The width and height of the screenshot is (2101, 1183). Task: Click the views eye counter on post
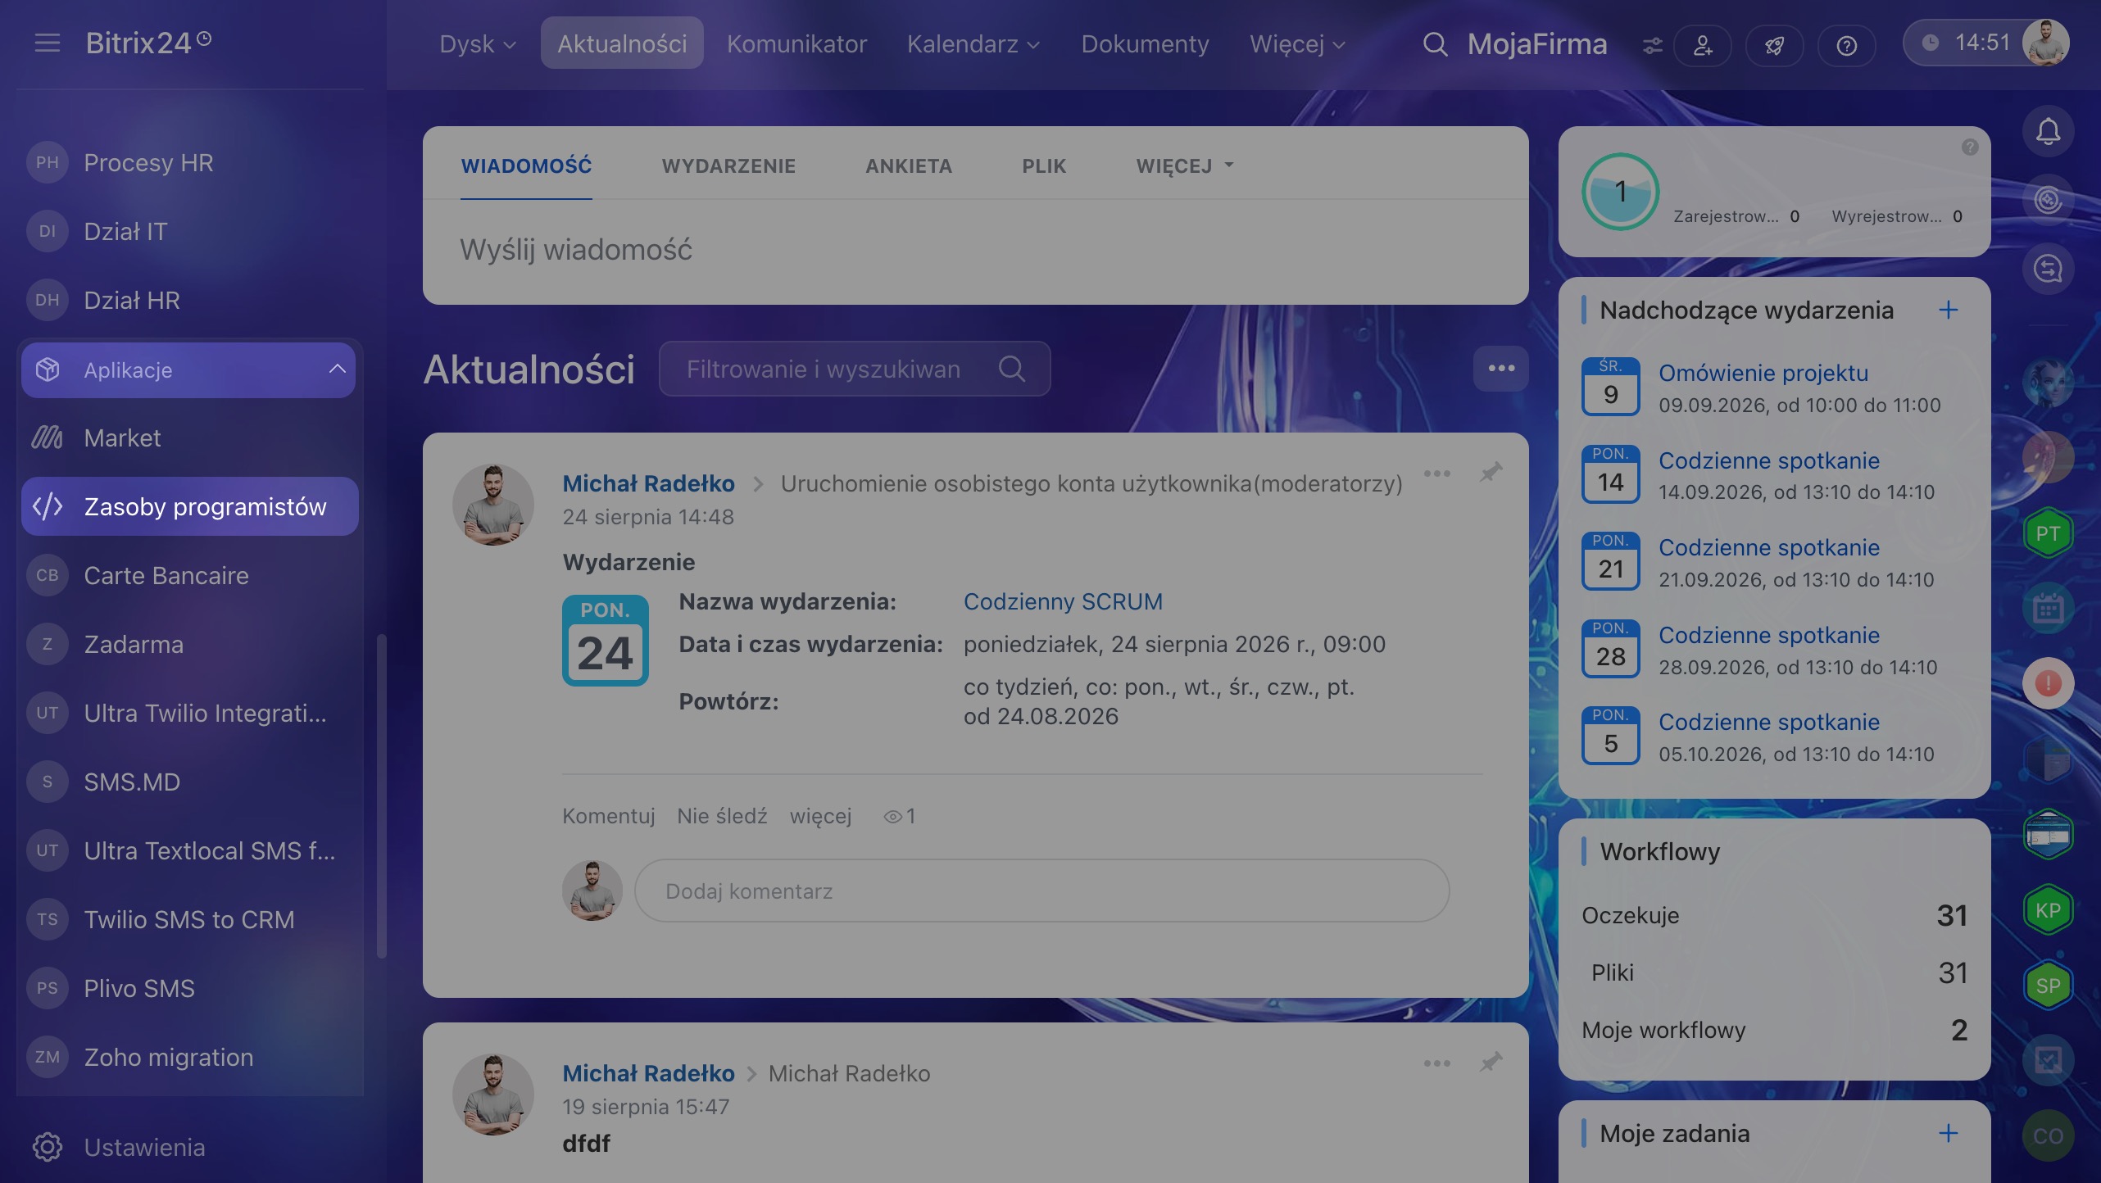click(x=899, y=816)
